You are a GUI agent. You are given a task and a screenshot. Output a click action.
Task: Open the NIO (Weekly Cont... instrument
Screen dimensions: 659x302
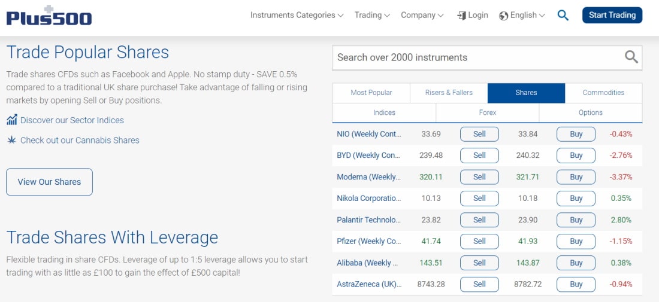click(369, 134)
